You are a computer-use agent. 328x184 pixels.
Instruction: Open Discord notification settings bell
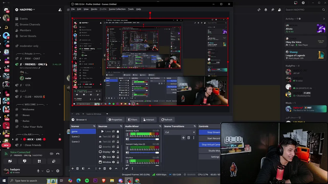266,10
